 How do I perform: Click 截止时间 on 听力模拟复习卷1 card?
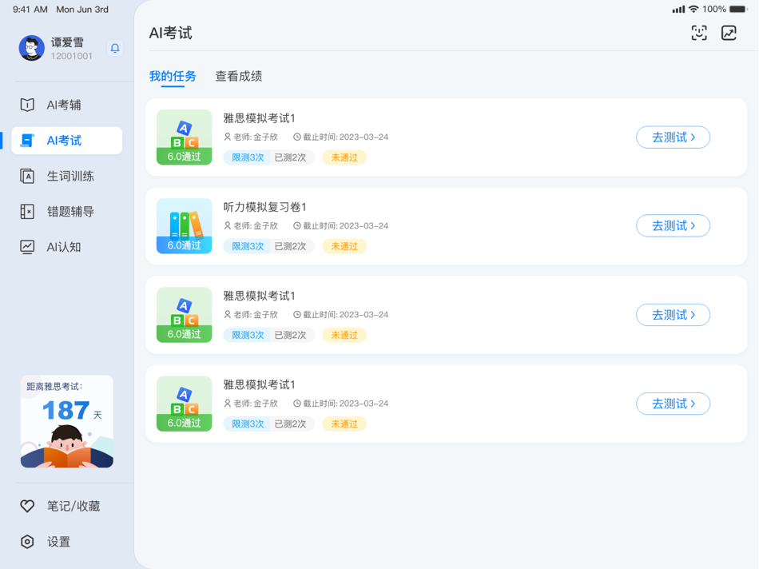[x=341, y=225]
